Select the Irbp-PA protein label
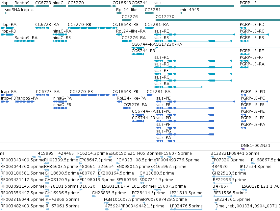280x211 pixels. [9, 92]
